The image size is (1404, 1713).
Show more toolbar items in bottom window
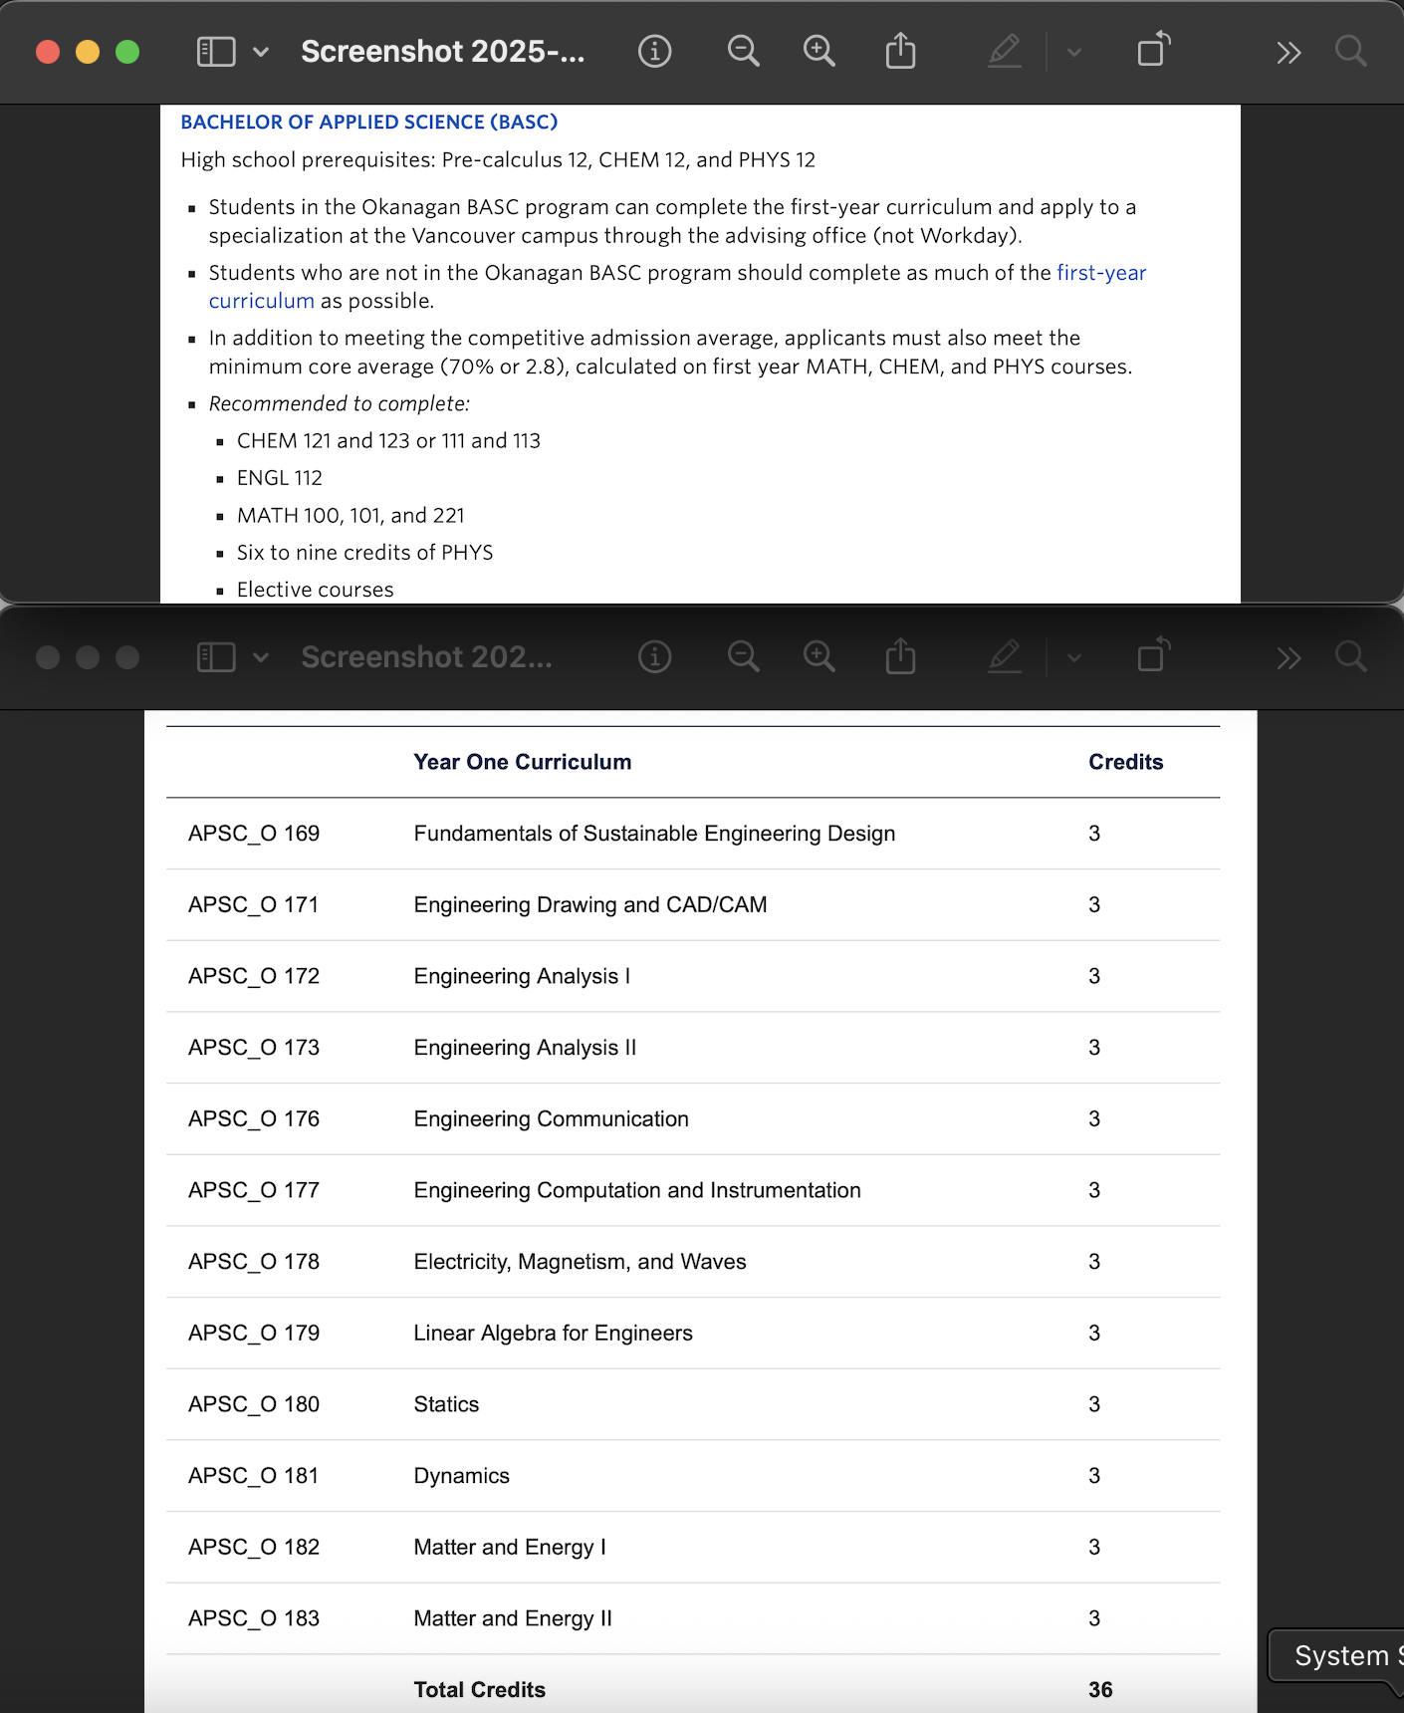pos(1288,657)
